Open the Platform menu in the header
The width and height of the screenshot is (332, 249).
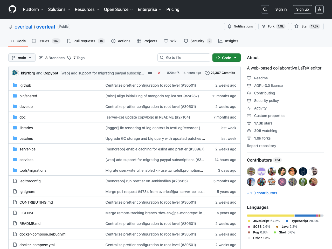click(x=33, y=9)
